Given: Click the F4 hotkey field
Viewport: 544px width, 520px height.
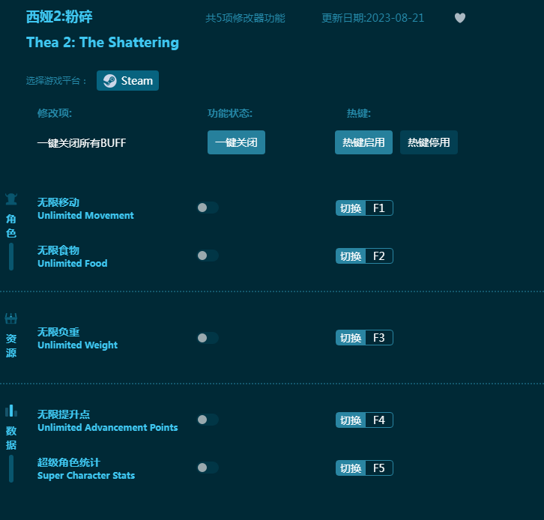Looking at the screenshot, I should [x=378, y=420].
